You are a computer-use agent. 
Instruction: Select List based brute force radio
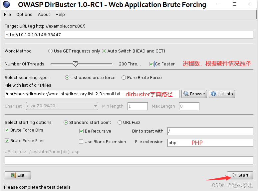67,77
